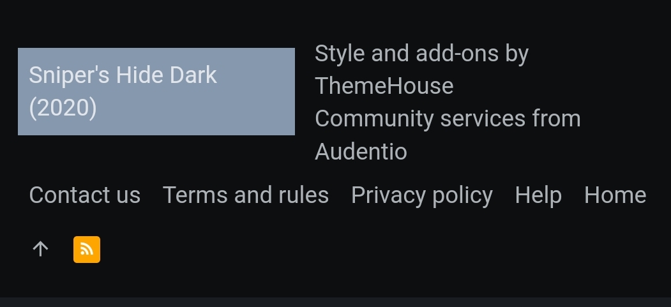Click the orange RSS feed icon
Image resolution: width=671 pixels, height=307 pixels.
point(87,250)
